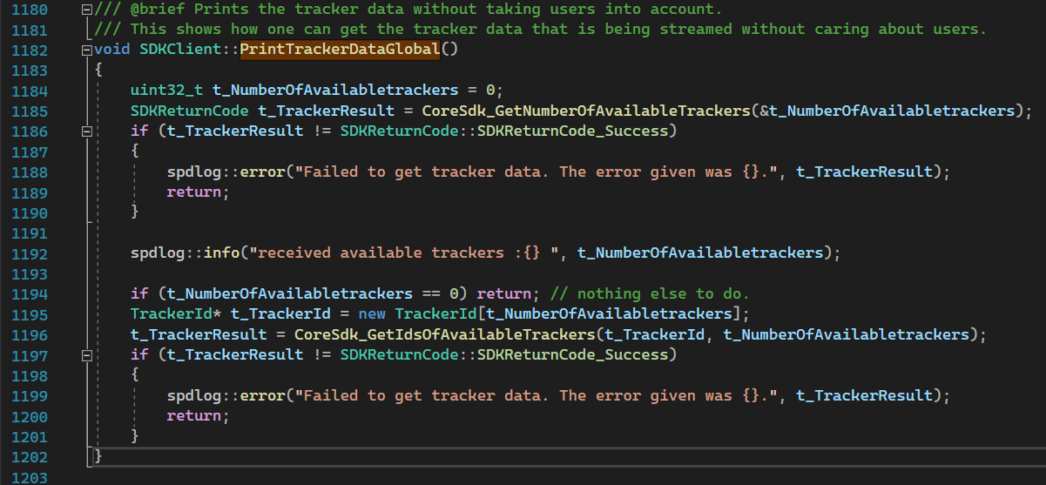Click the highlighted PrintTrackerDataGlobal function name
Screen dimensions: 1046x485
tap(341, 50)
